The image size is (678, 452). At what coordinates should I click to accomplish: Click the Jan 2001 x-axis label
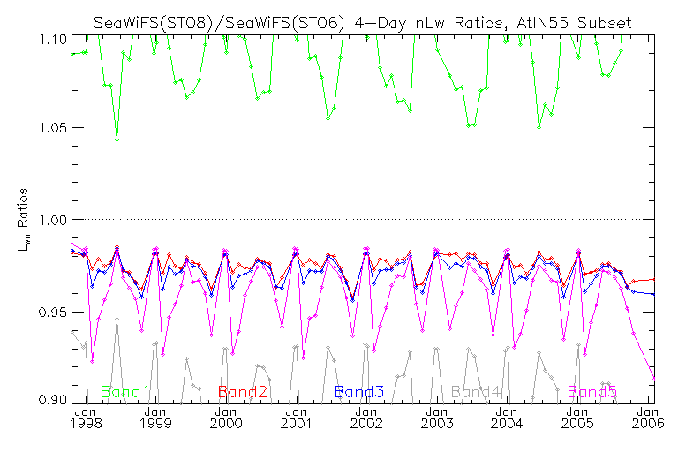click(297, 418)
